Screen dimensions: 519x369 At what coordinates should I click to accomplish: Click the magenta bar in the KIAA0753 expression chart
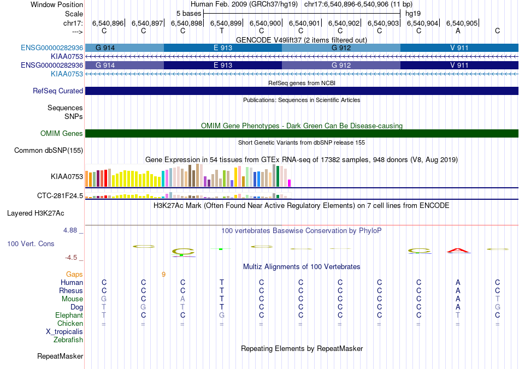point(290,183)
